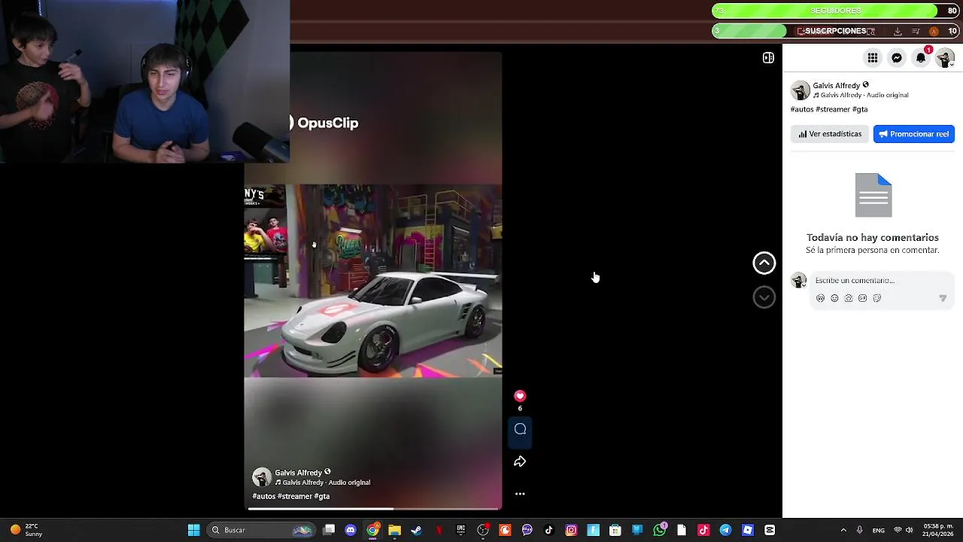The height and width of the screenshot is (542, 963).
Task: Open the Facebook menu grid icon
Action: pyautogui.click(x=873, y=58)
